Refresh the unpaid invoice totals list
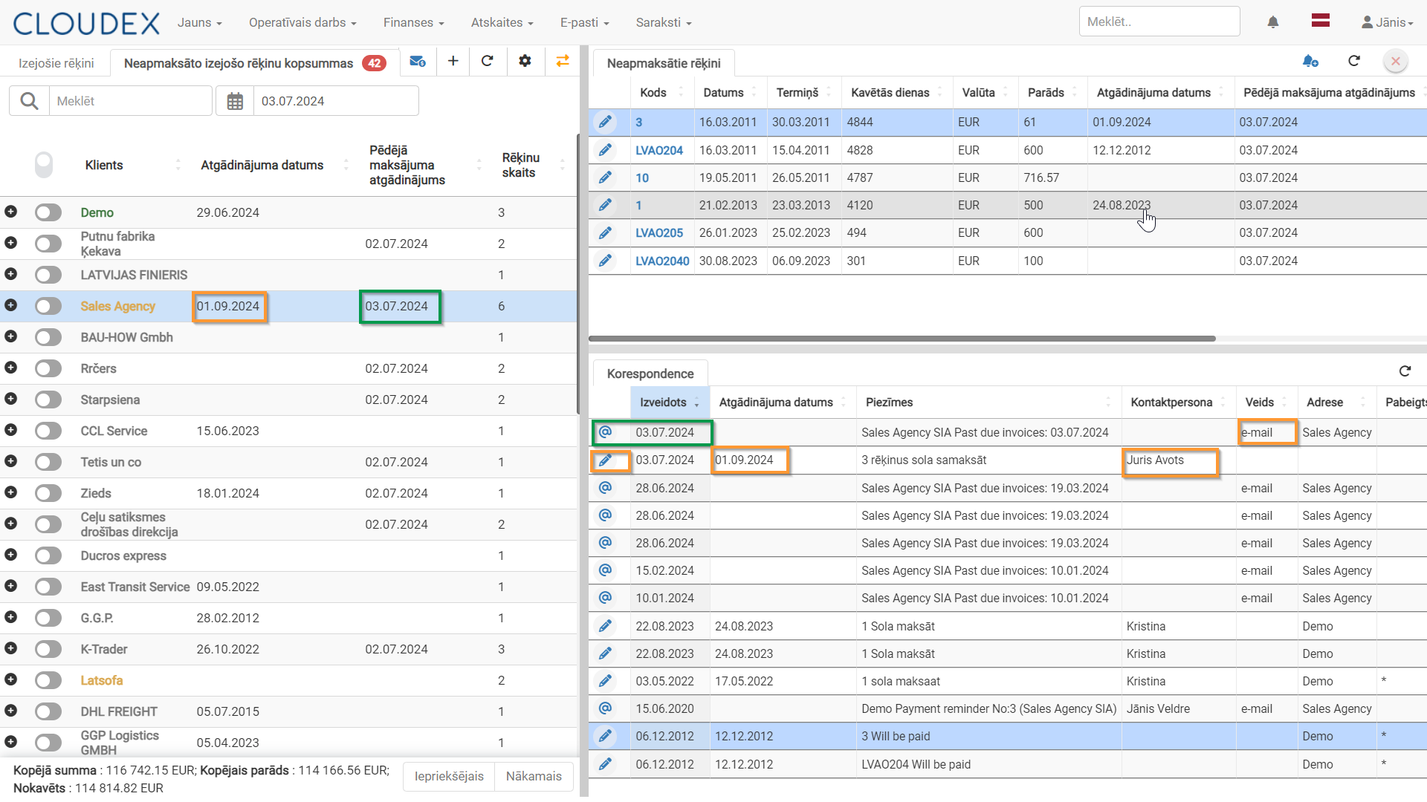This screenshot has width=1427, height=802. (488, 61)
